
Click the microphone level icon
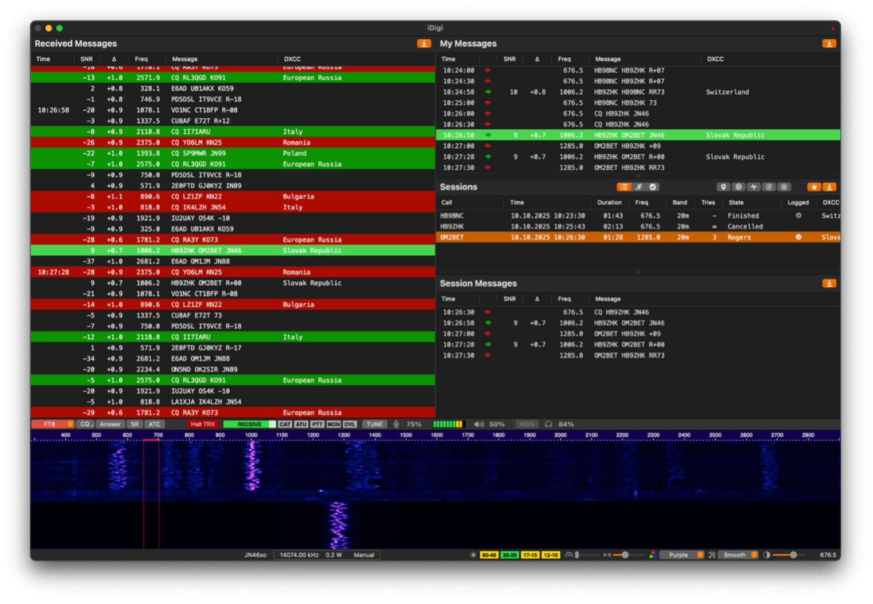(396, 424)
